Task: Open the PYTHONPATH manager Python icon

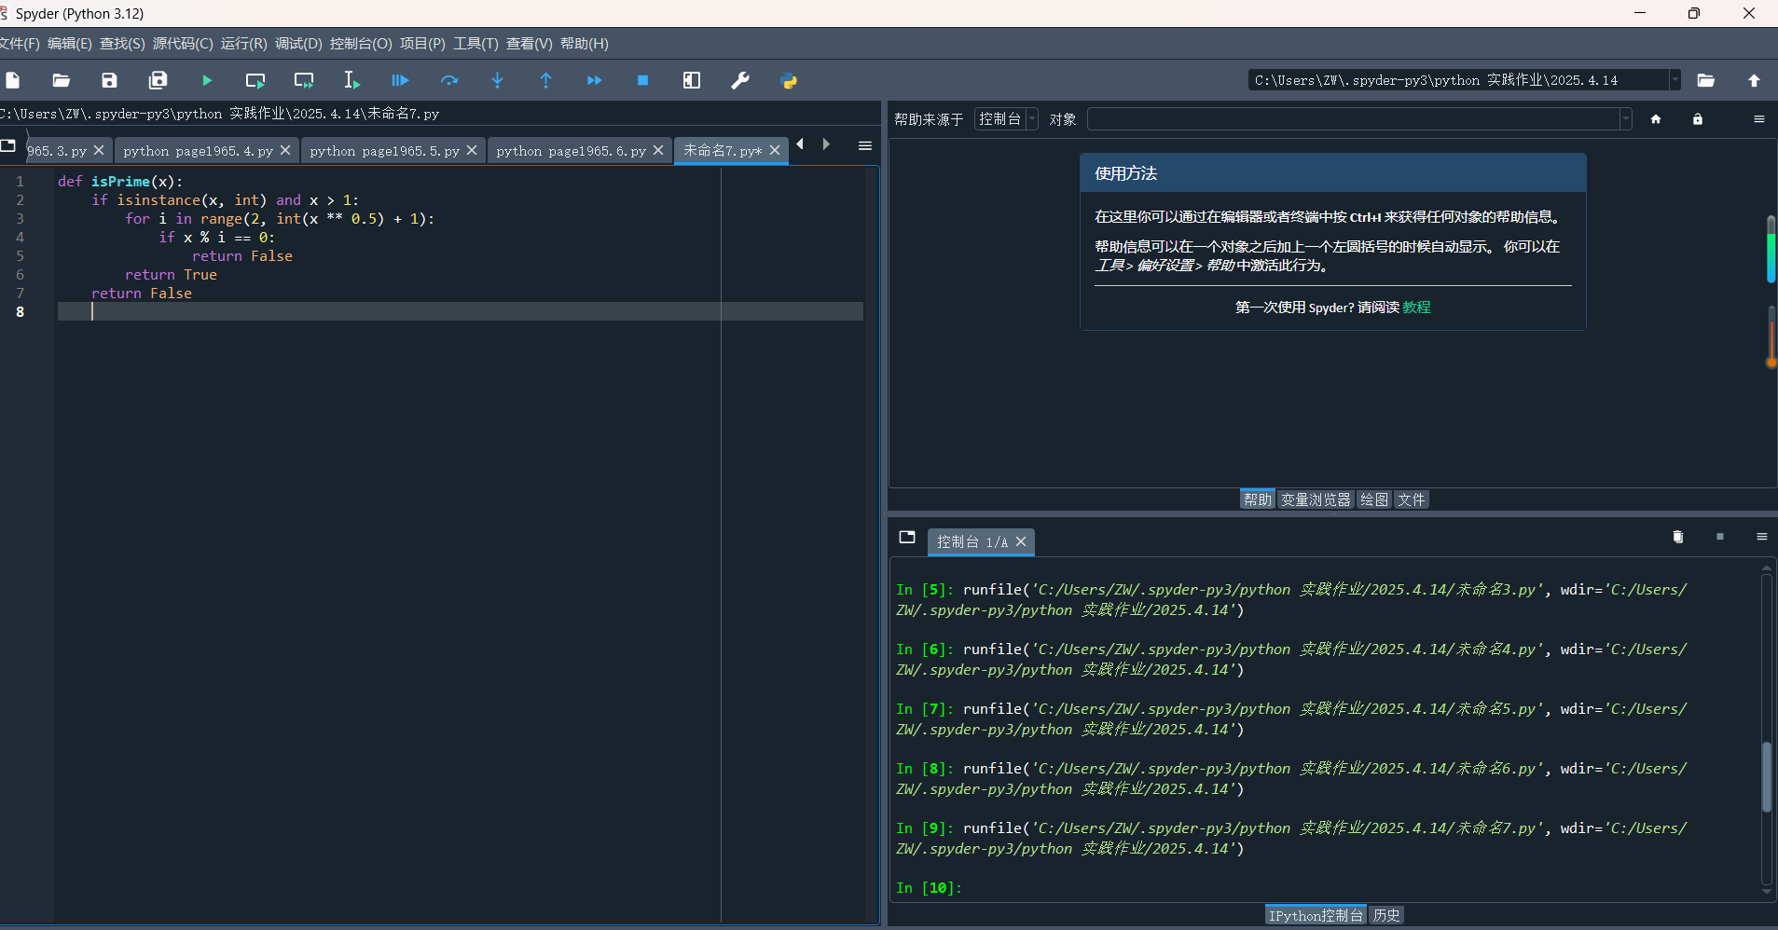Action: [789, 81]
